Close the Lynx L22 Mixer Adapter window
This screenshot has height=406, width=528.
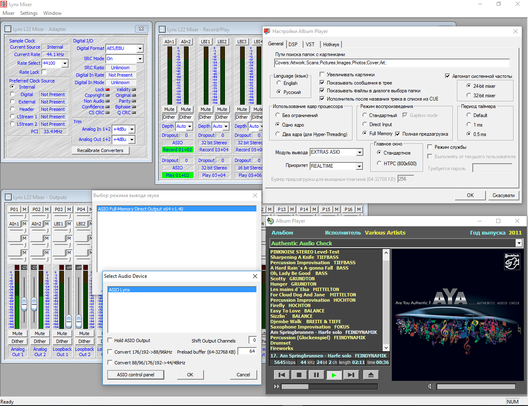[x=141, y=29]
